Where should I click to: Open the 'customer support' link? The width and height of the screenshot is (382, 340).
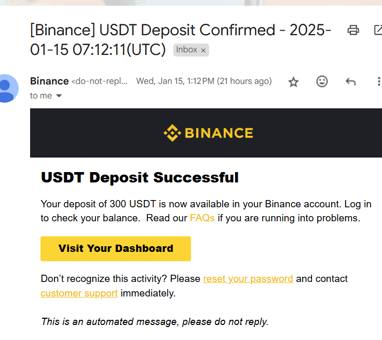(79, 293)
